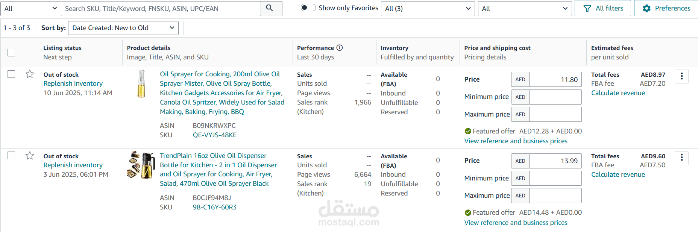Click the date '10 Jun 2025, 11:14 AM'
The height and width of the screenshot is (232, 698).
[x=78, y=93]
